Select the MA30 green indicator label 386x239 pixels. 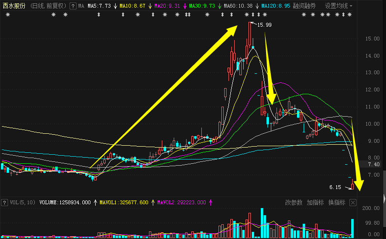(202, 6)
